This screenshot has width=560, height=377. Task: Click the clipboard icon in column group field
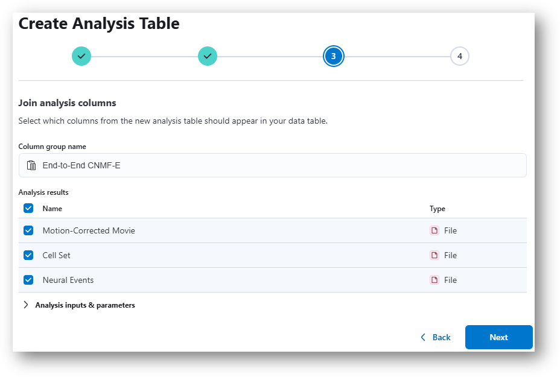coord(31,165)
